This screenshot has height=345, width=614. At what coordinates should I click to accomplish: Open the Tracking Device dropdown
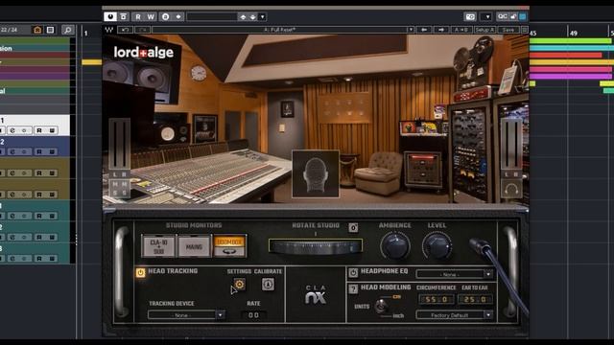[186, 315]
